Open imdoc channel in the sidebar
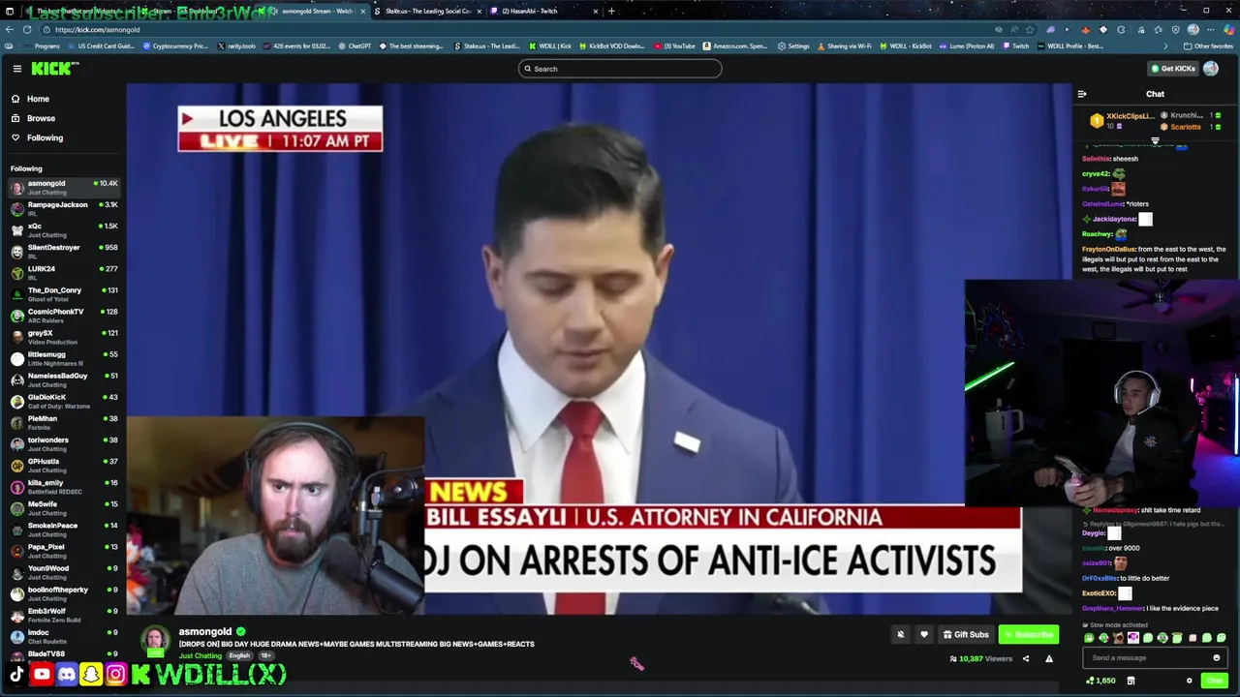1240x697 pixels. pos(63,637)
